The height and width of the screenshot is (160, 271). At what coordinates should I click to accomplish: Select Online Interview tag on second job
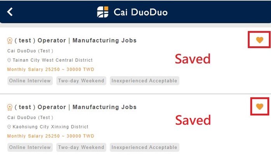click(30, 148)
